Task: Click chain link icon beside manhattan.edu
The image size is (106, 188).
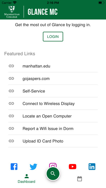Action: click(11, 66)
